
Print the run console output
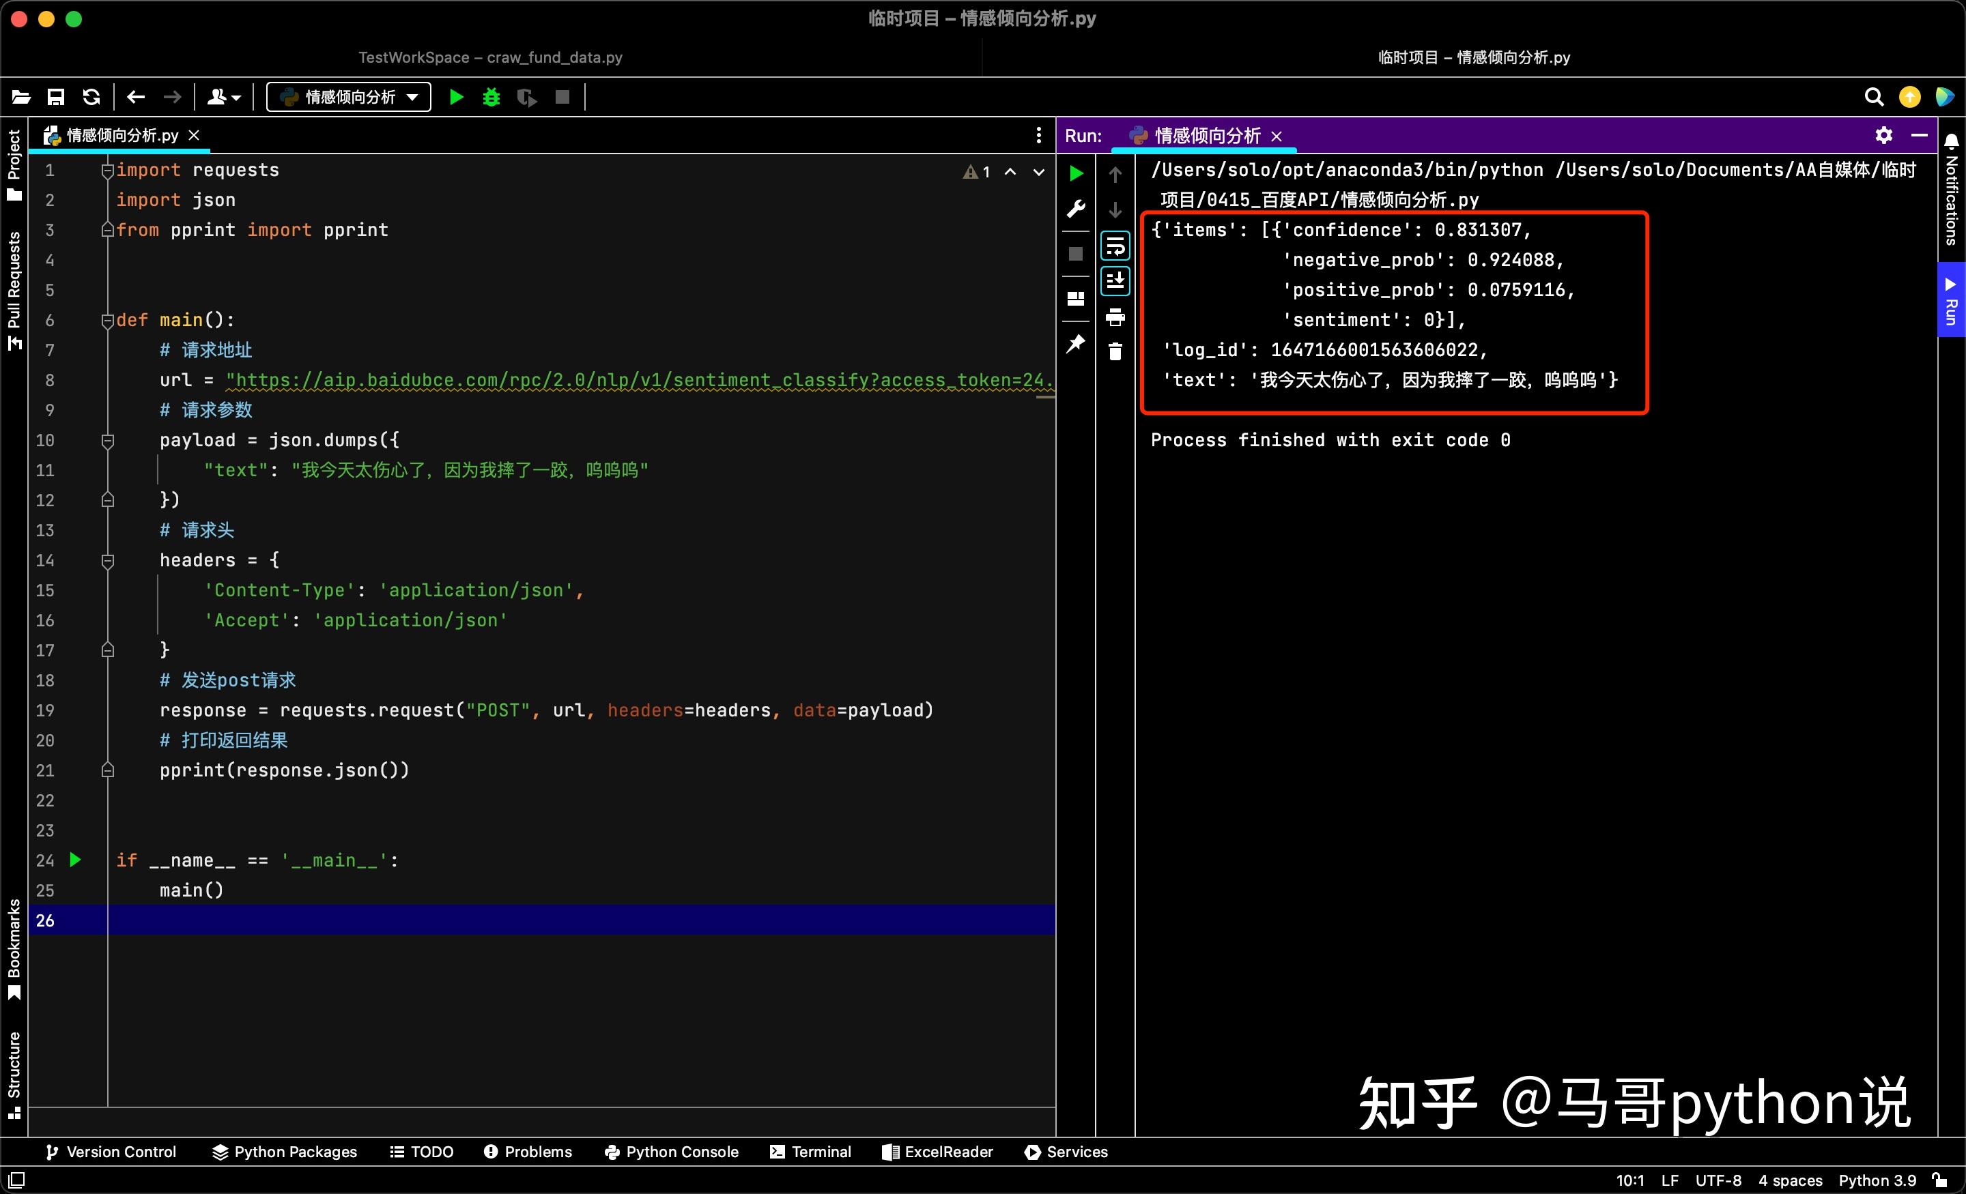point(1115,317)
